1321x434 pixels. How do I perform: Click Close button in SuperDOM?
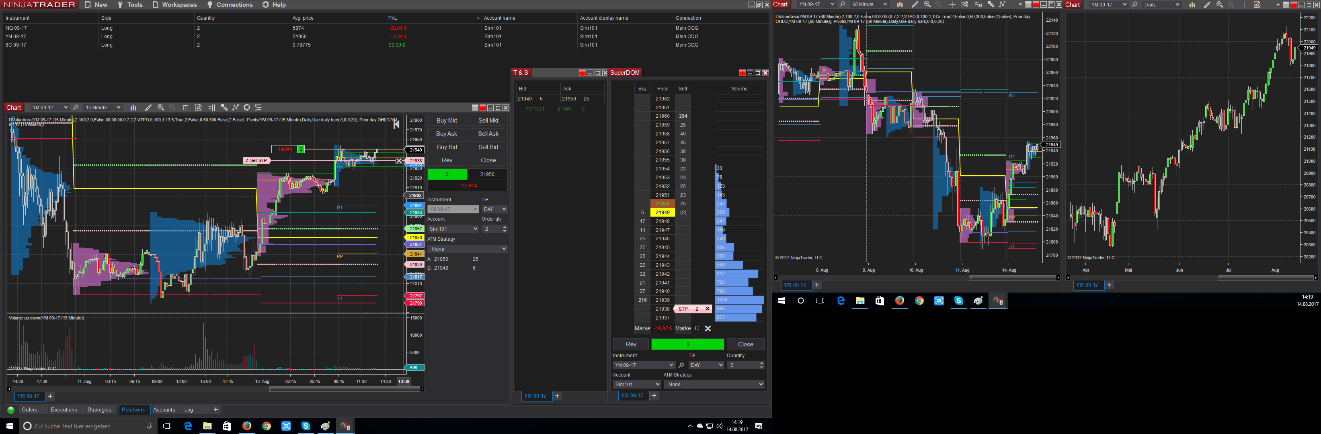[x=746, y=344]
